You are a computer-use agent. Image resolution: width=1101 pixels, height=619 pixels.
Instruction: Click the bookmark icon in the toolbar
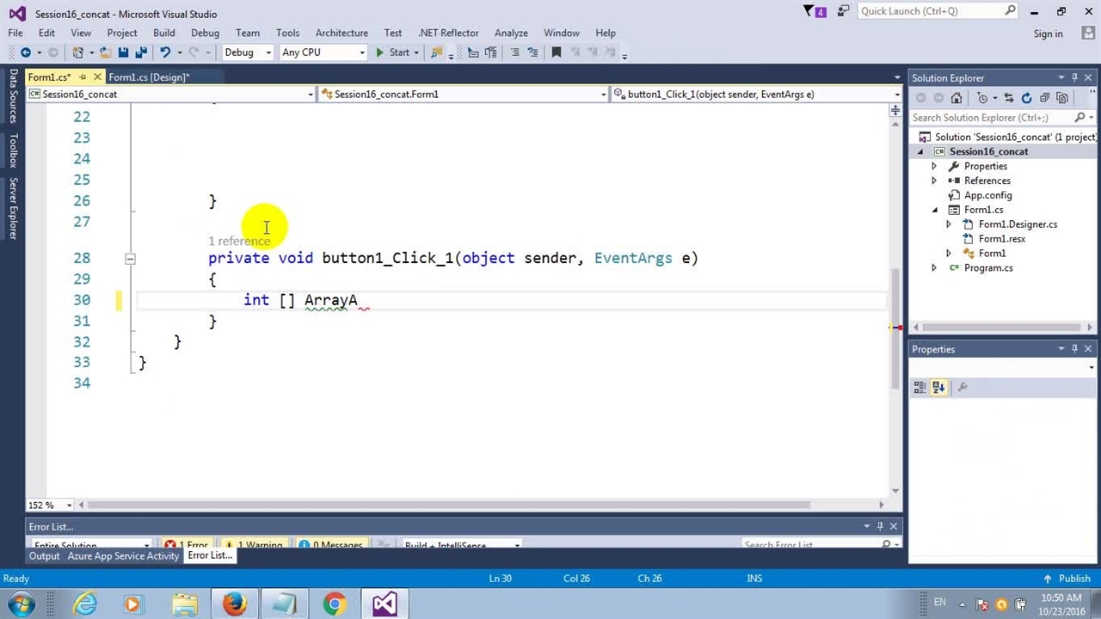tap(556, 52)
